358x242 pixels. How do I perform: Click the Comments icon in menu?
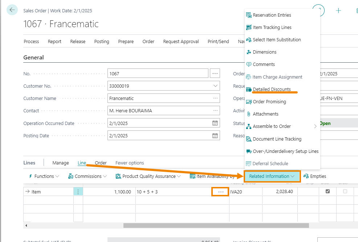coord(249,64)
